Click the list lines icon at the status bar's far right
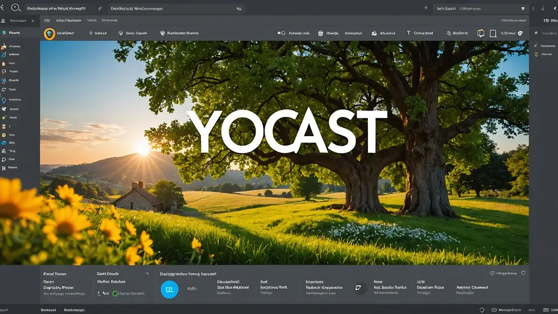This screenshot has height=314, width=558. pyautogui.click(x=546, y=310)
